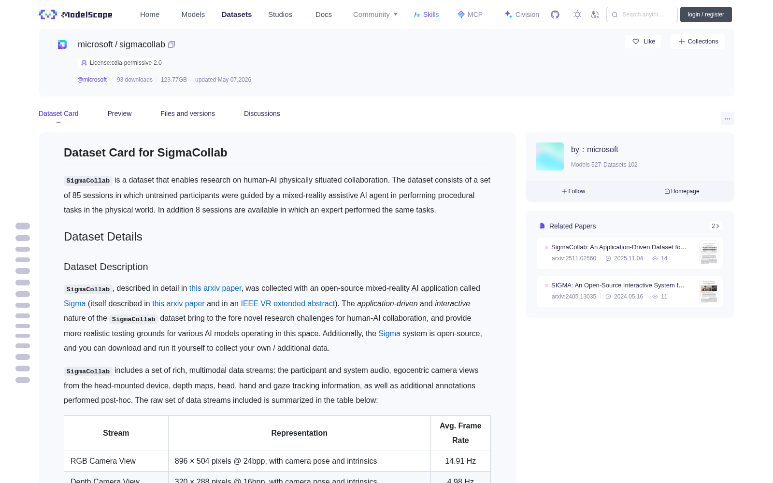
Task: Click the "14.91 Hz" table cell
Action: coord(460,461)
